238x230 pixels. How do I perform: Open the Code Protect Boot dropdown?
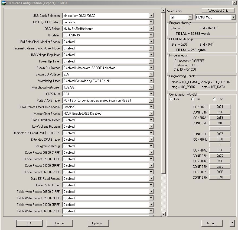click(151, 185)
